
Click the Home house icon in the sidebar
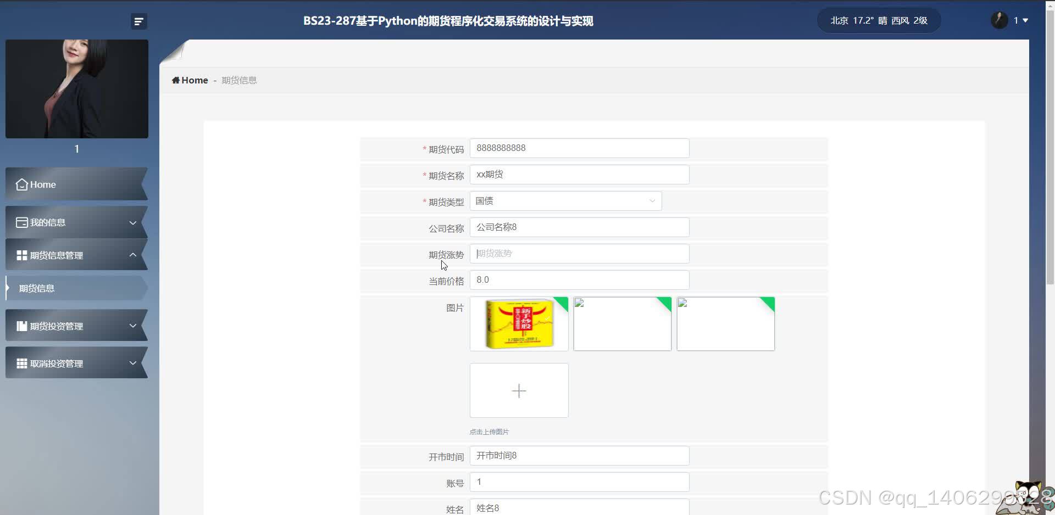point(21,184)
